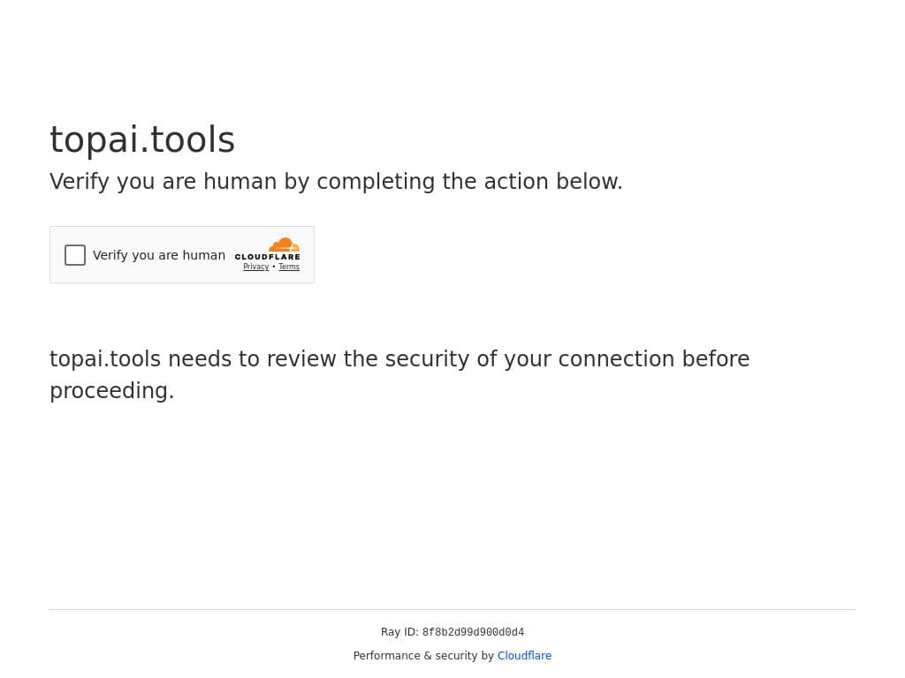Click the "Performance & security by" footer text
This screenshot has height=678, width=905.
pos(423,656)
